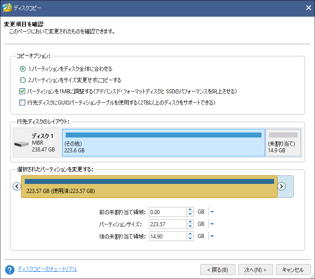
Task: Open unit dropdown for 前の未割り当て領域
Action: pos(212,212)
